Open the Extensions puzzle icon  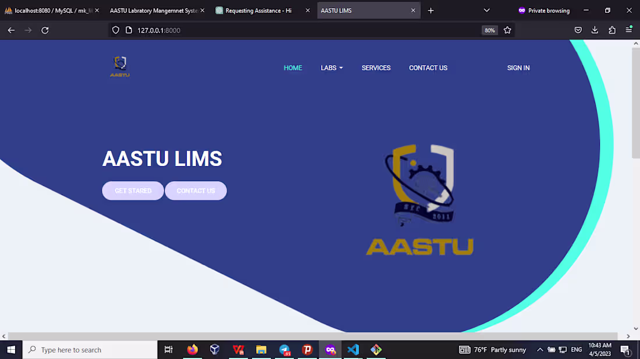[x=612, y=30]
